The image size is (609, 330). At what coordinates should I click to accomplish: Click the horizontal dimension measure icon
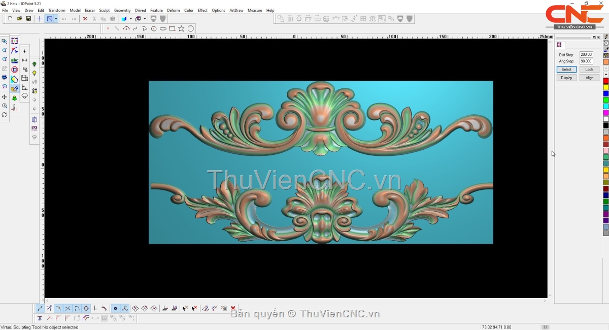click(x=25, y=60)
